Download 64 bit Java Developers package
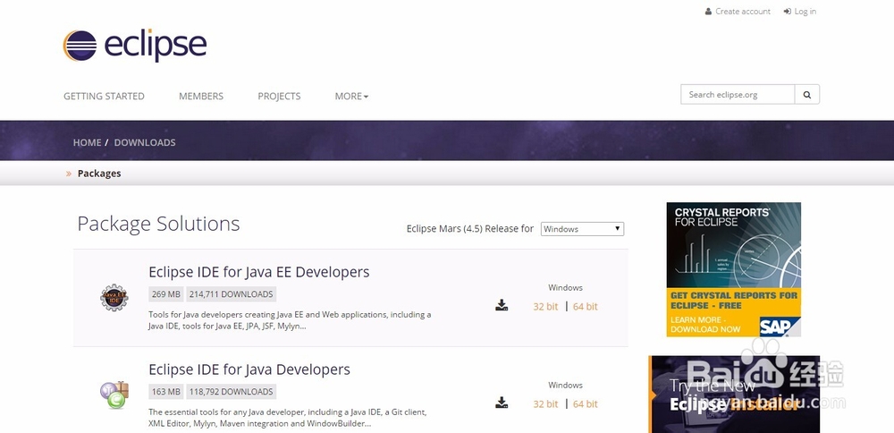The image size is (894, 433). tap(586, 404)
